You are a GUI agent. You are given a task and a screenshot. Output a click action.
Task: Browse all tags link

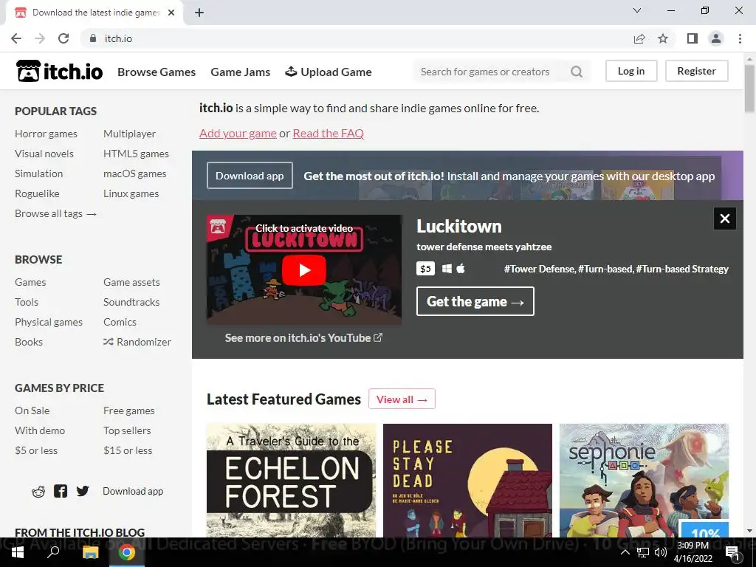56,213
